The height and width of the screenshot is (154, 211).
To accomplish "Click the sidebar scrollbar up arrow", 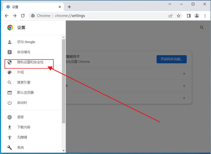I will click(64, 37).
